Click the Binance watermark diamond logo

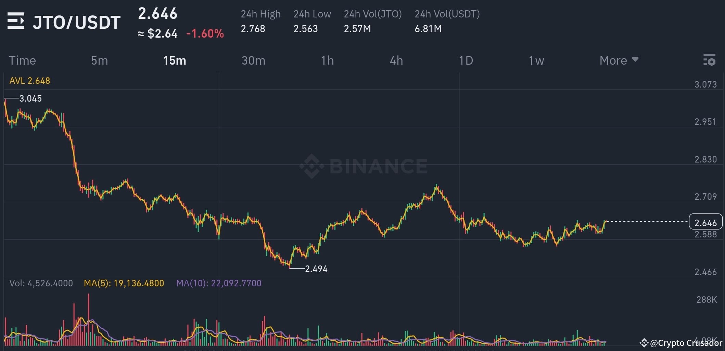click(x=311, y=165)
